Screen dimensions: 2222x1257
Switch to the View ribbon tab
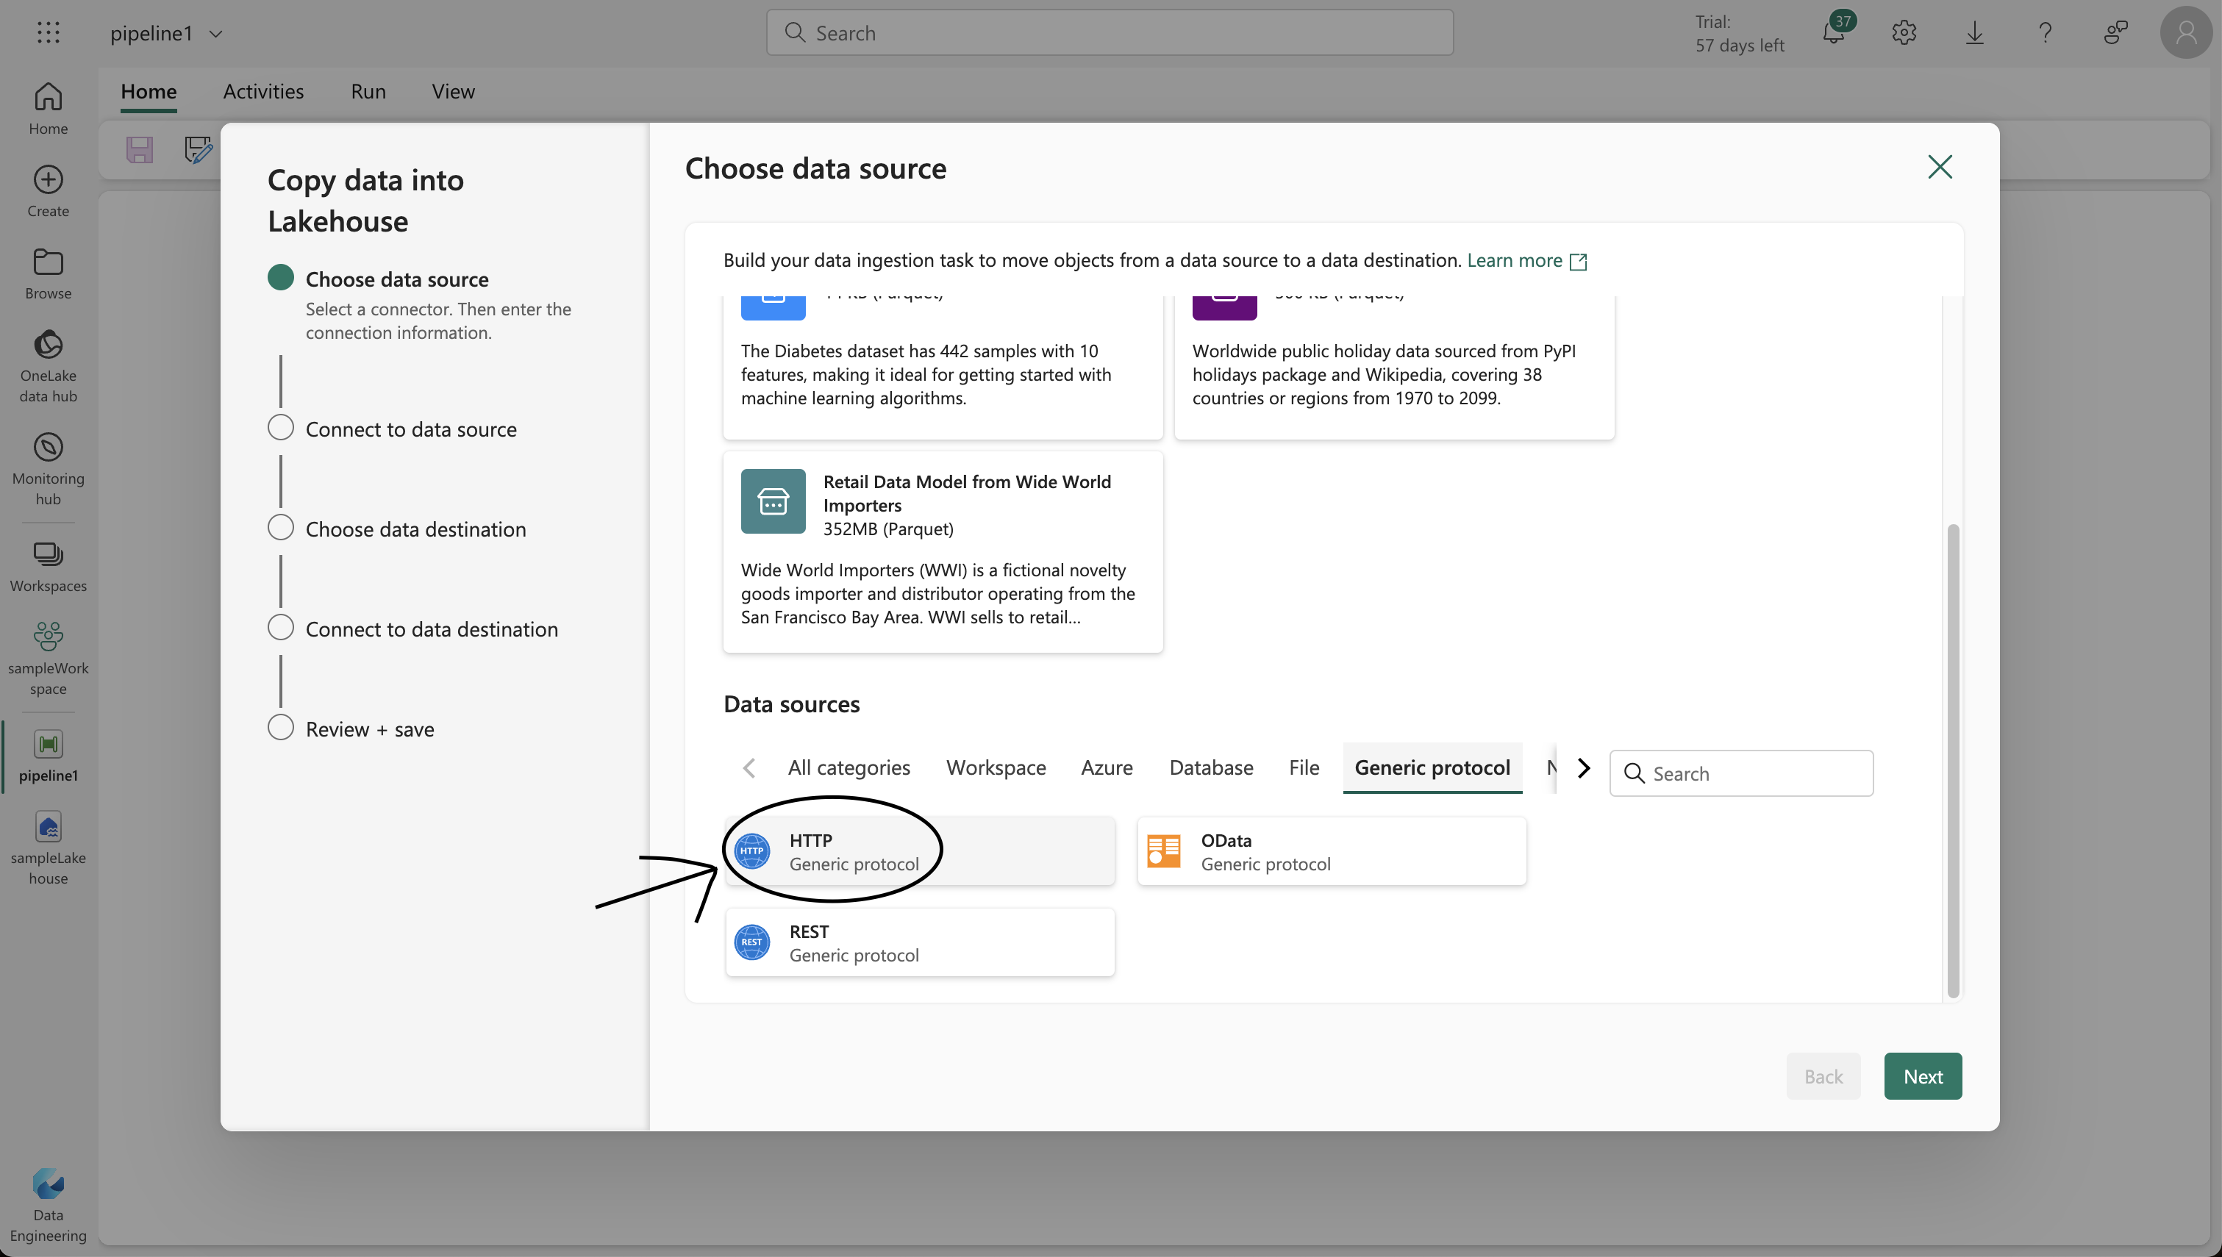tap(453, 91)
